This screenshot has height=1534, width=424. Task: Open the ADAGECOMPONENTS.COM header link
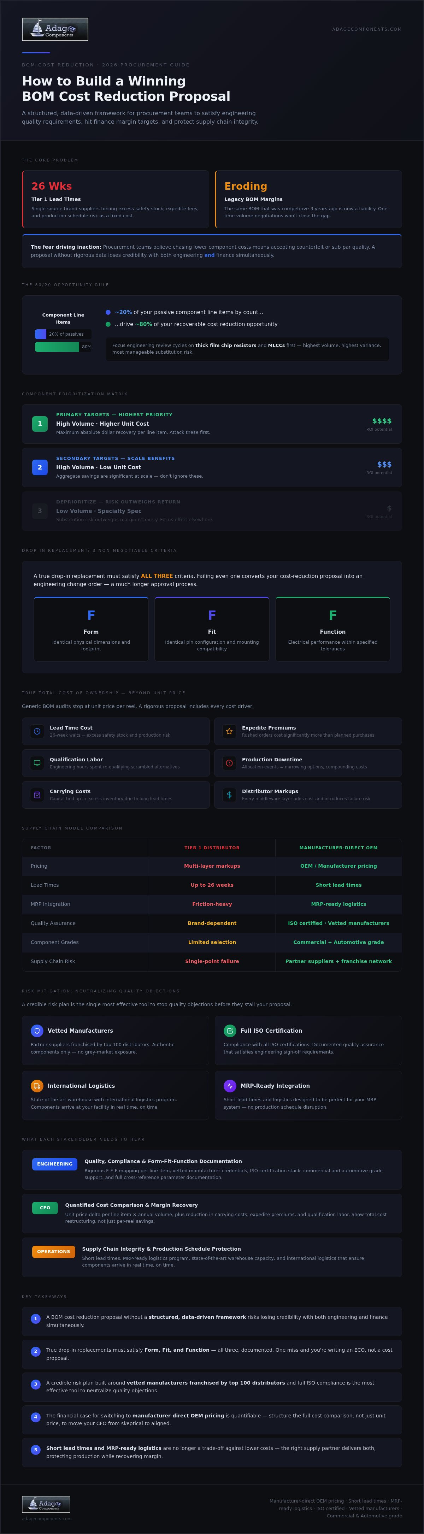tap(367, 29)
